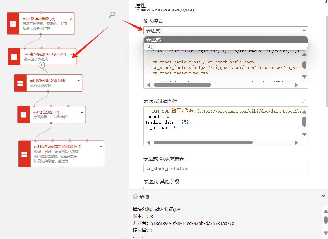Click the m5 BigTrader module icon
Viewport: 328px width, 239px height.
(x=24, y=154)
